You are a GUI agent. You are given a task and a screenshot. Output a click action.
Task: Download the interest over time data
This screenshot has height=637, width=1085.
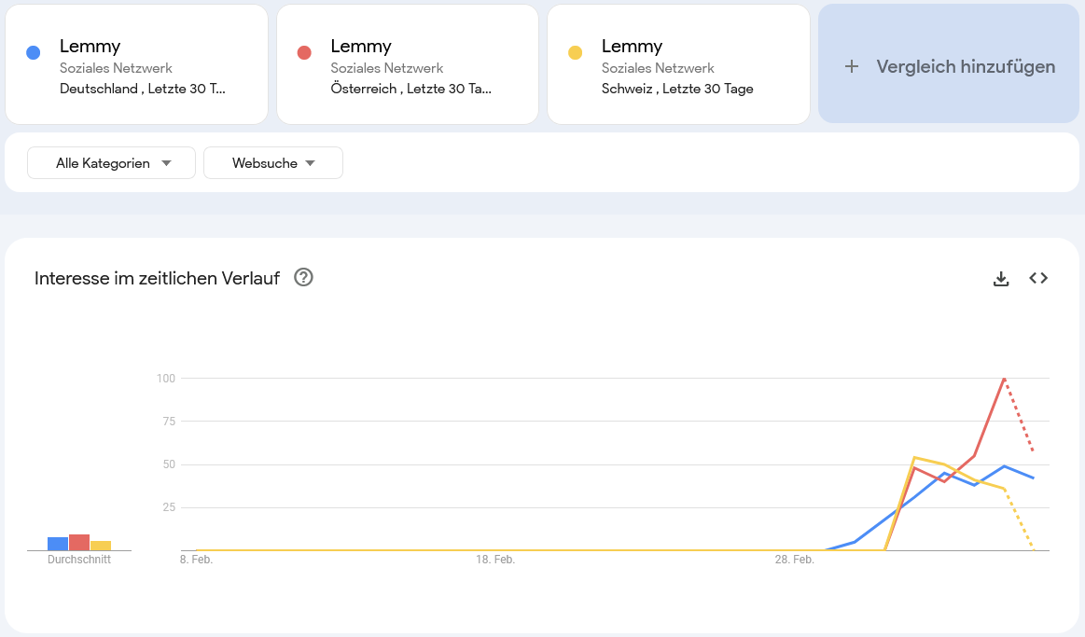point(1001,279)
